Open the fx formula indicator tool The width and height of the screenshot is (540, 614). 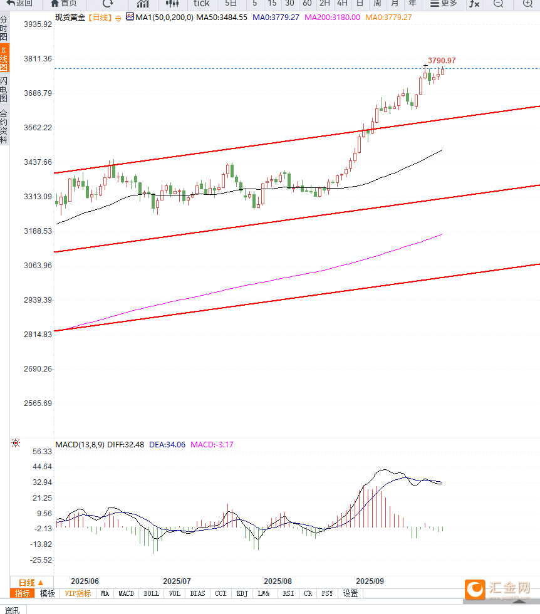(474, 4)
